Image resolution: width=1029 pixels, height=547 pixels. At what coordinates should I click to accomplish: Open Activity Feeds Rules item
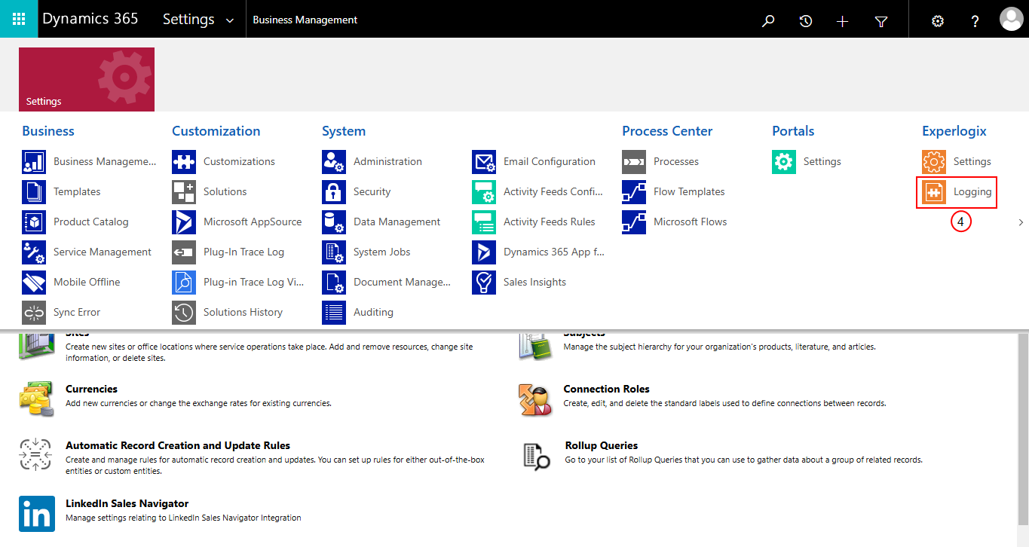pyautogui.click(x=550, y=222)
